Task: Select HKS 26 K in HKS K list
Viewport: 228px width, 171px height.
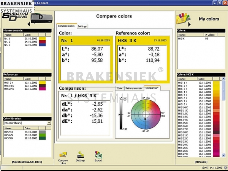Action: pos(199,151)
